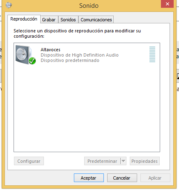Click the Sonido title bar text
Viewport: 179px width, 196px height.
(x=89, y=6)
